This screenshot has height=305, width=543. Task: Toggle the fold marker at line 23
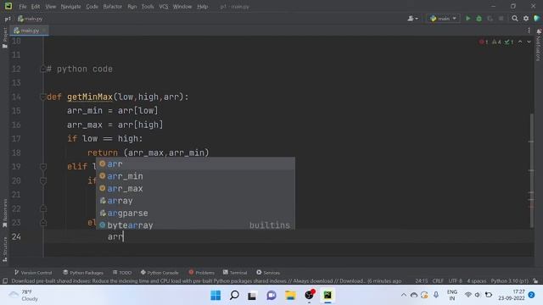(43, 222)
